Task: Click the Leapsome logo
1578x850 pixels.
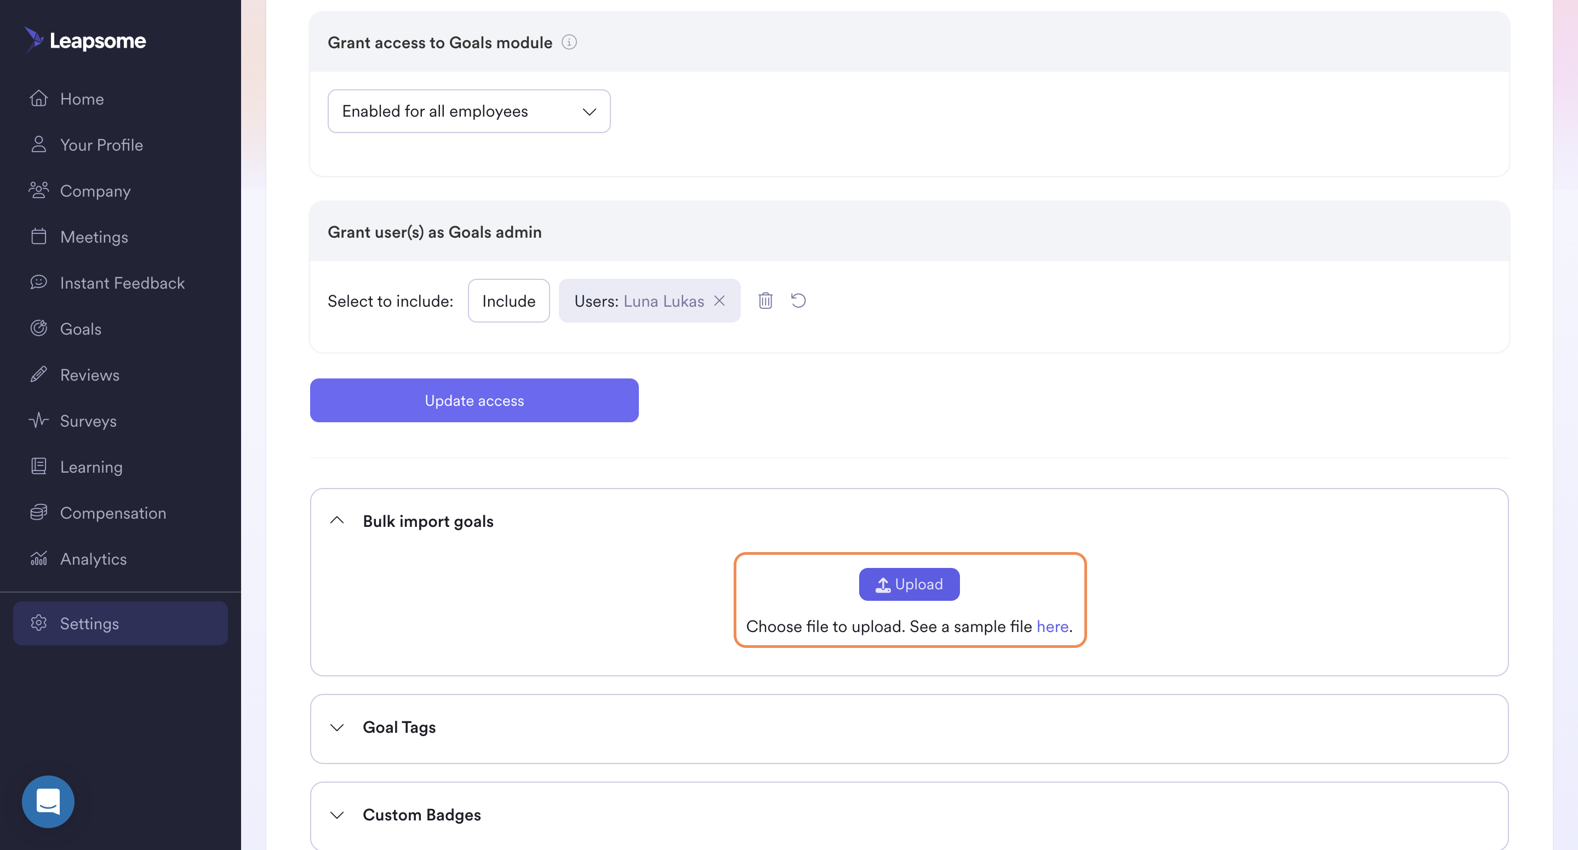Action: [x=84, y=41]
